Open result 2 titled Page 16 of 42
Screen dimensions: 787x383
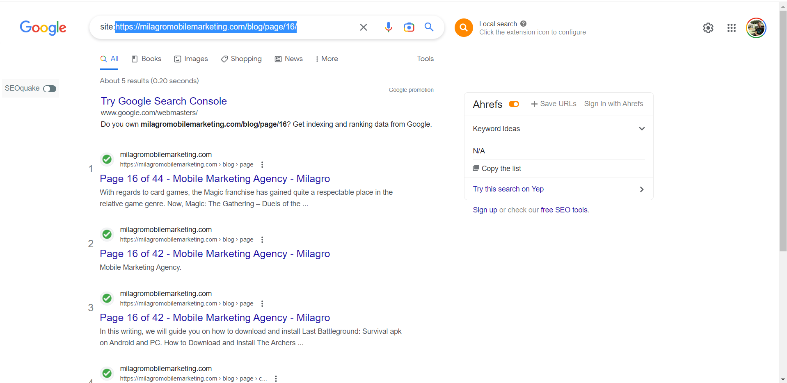pos(215,253)
